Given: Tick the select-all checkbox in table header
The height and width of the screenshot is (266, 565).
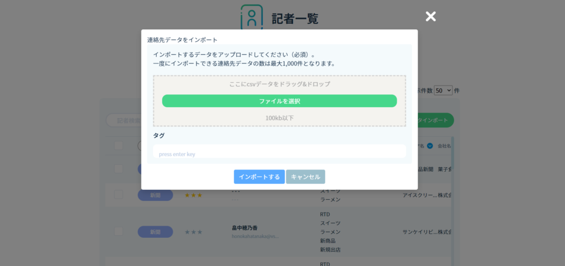Looking at the screenshot, I should 119,146.
